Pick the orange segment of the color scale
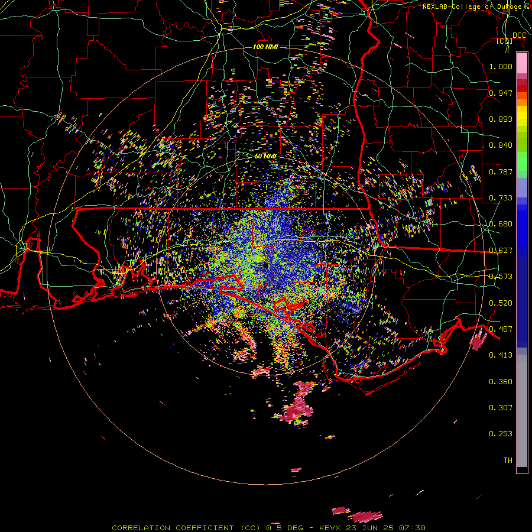The height and width of the screenshot is (532, 532). coord(522,102)
